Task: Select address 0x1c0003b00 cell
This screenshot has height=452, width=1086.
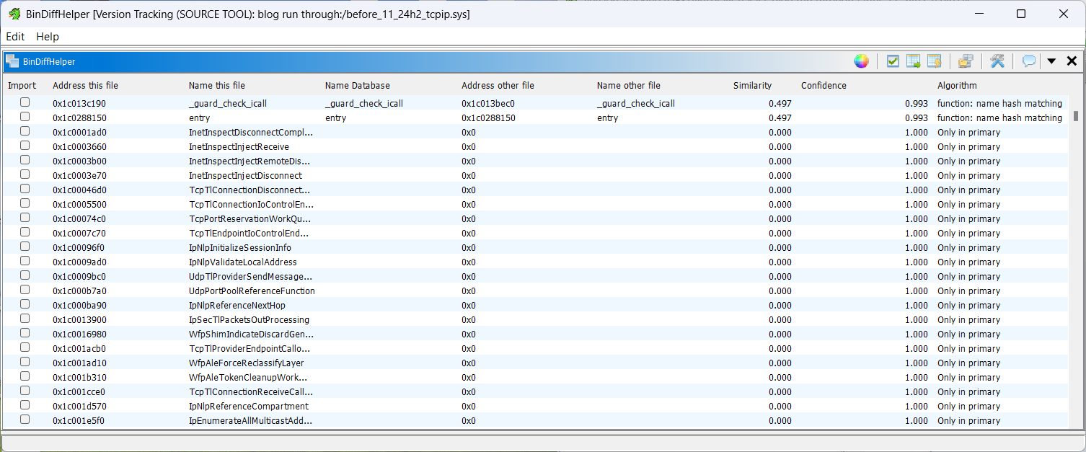Action: [x=79, y=161]
